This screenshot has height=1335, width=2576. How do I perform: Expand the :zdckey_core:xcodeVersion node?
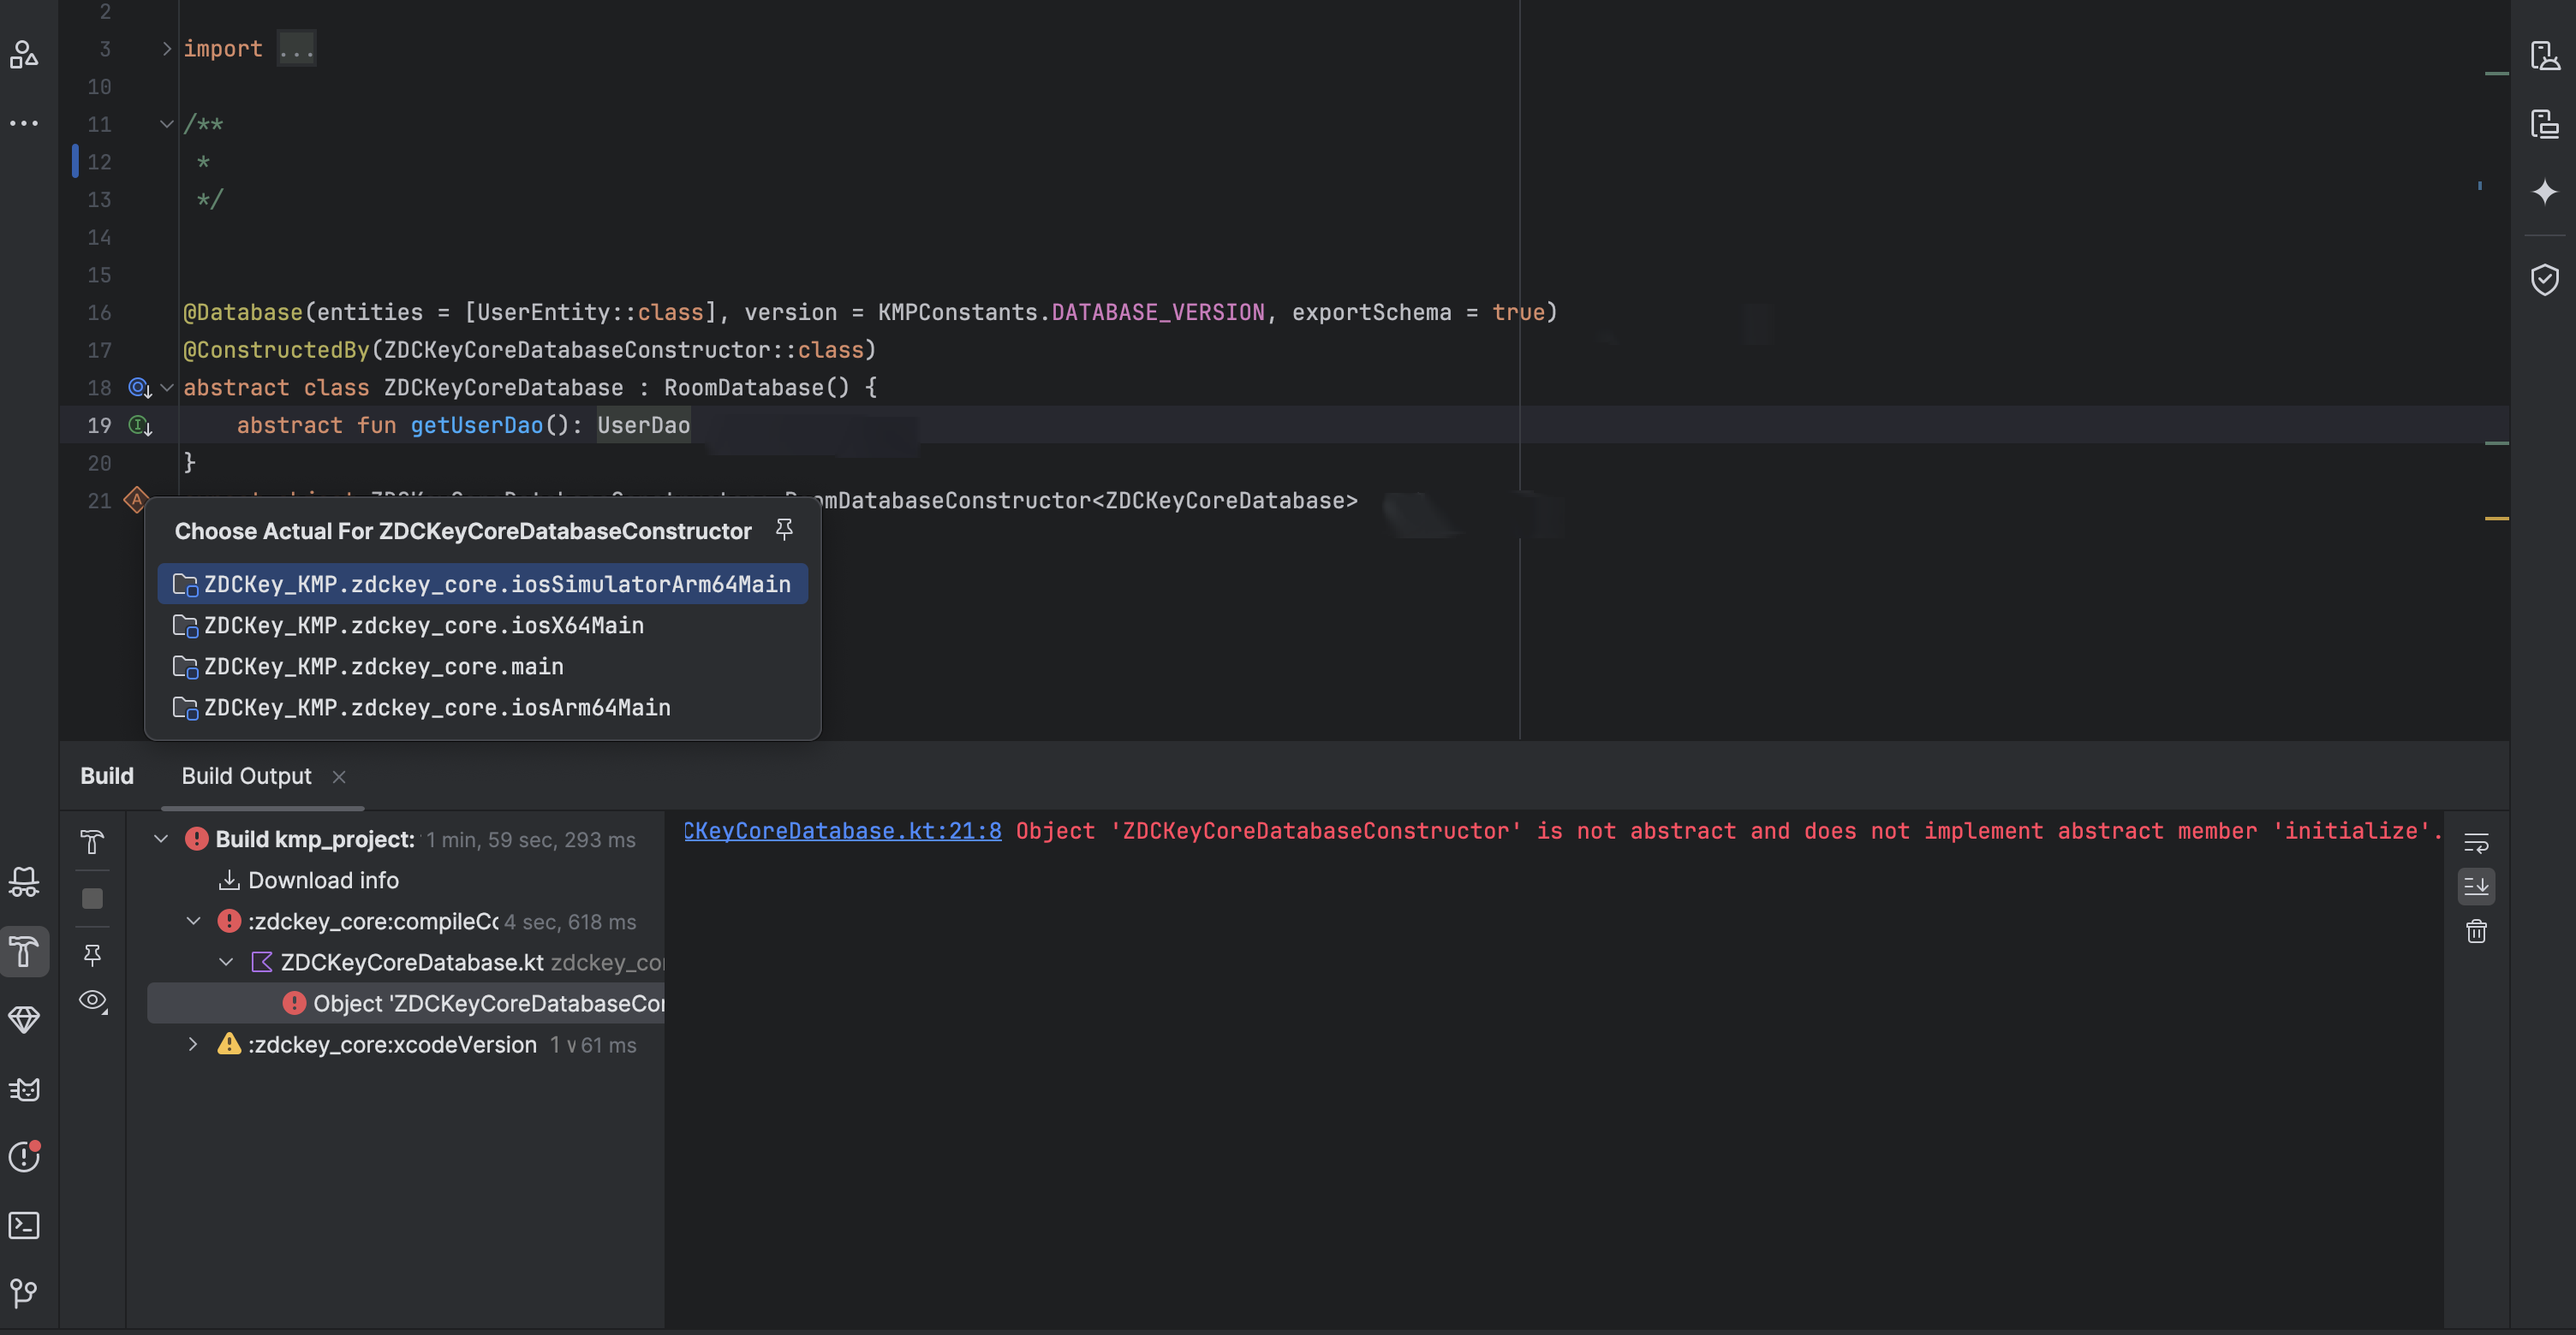[x=193, y=1044]
